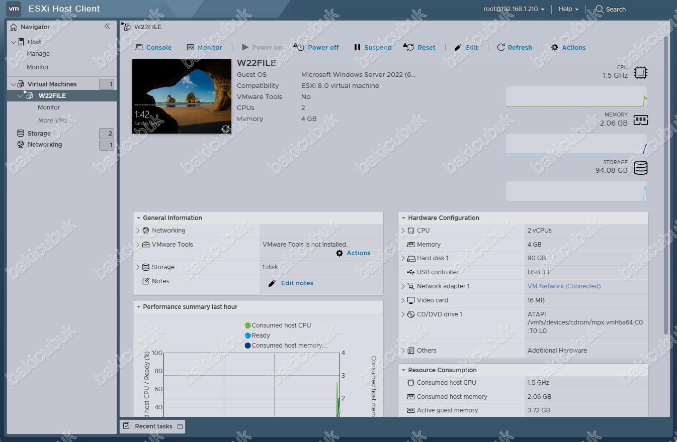677x442 pixels.
Task: Select Monitor under W22FILE
Action: (x=49, y=107)
